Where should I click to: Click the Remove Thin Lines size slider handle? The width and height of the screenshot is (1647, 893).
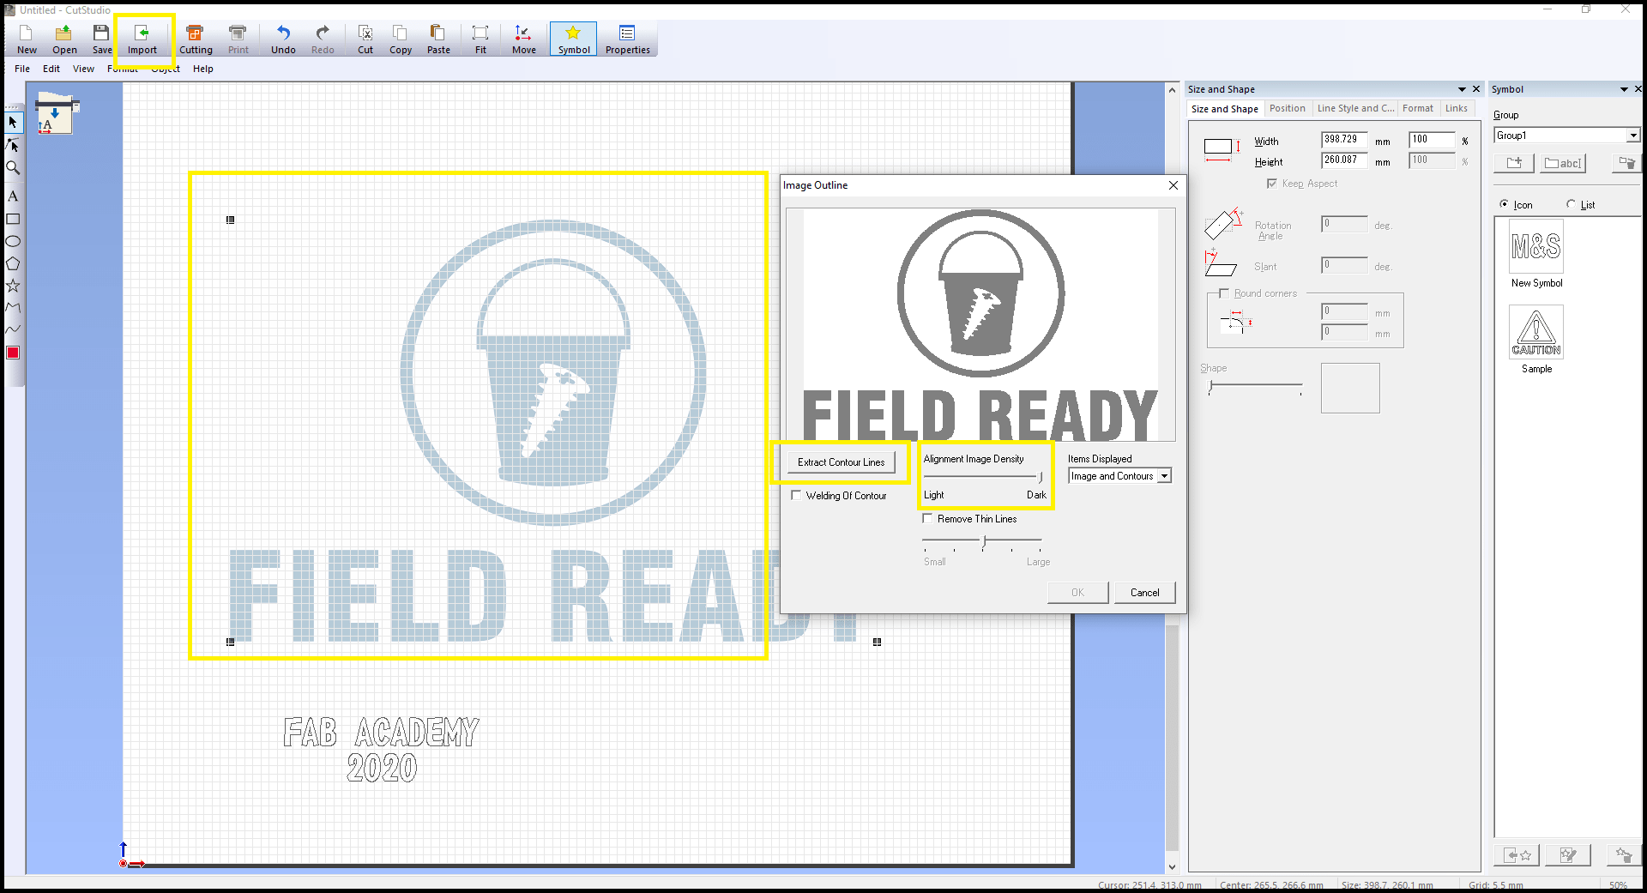coord(985,542)
